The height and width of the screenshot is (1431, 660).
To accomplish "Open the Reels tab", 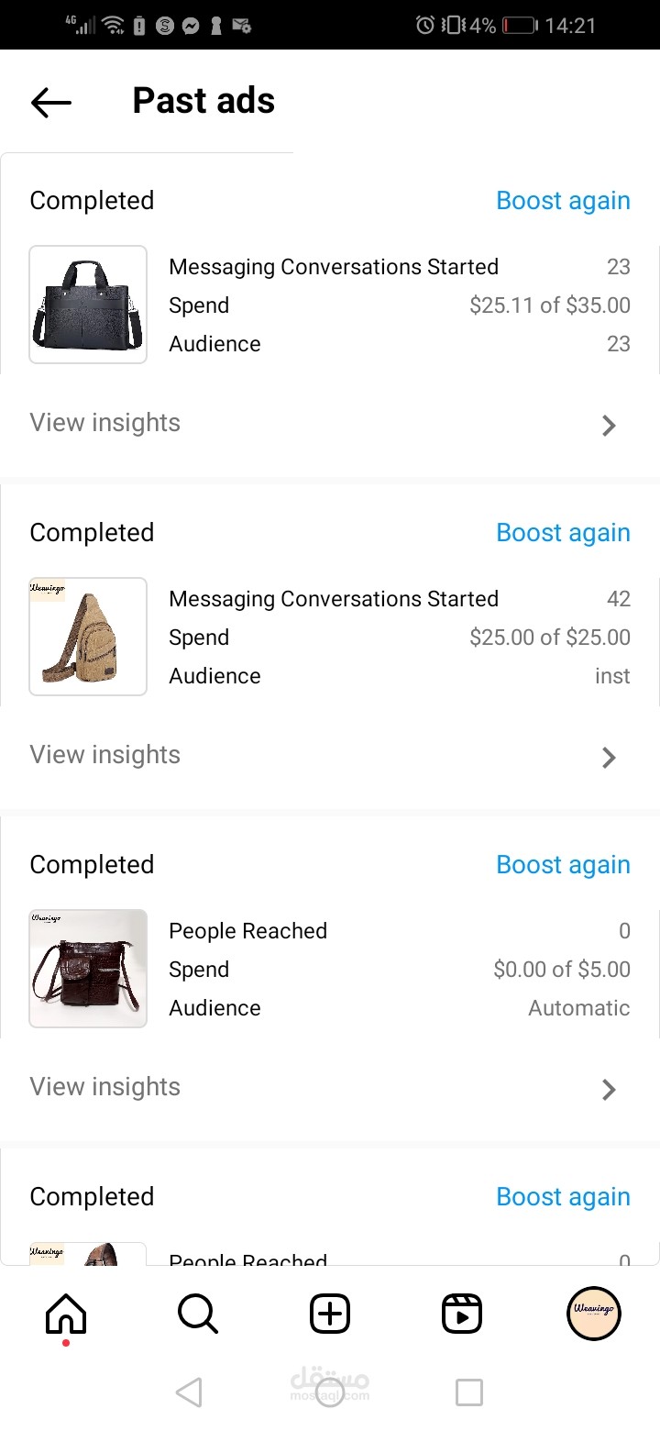I will pos(462,1315).
